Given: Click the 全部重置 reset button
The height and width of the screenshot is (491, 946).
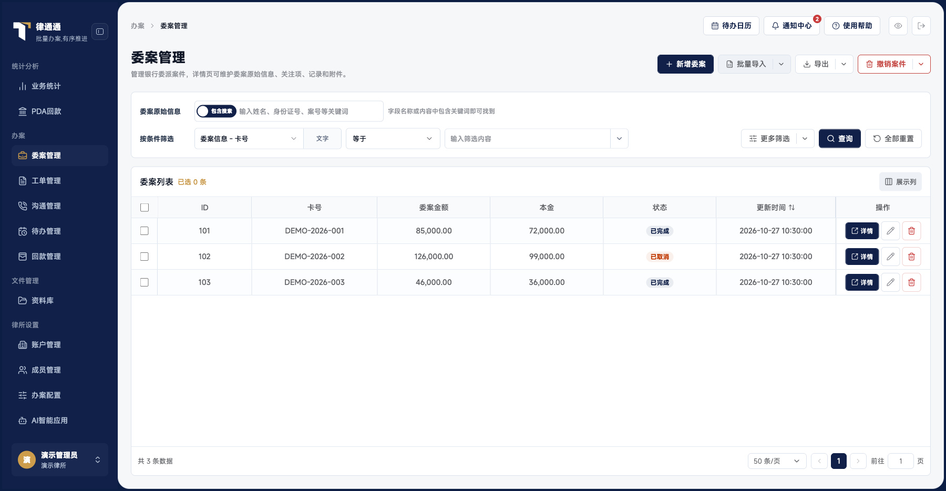Looking at the screenshot, I should pos(893,139).
